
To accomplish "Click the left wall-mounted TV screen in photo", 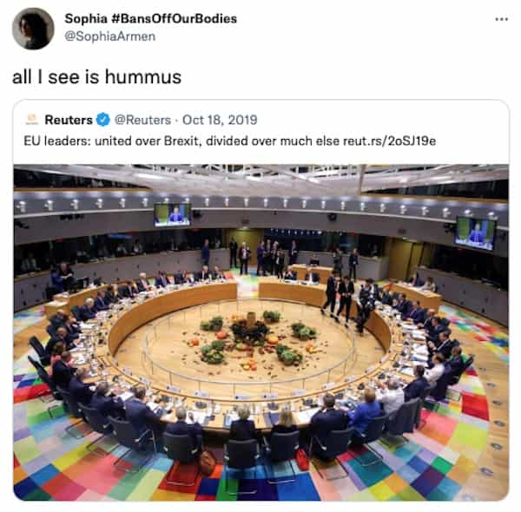I will click(172, 213).
